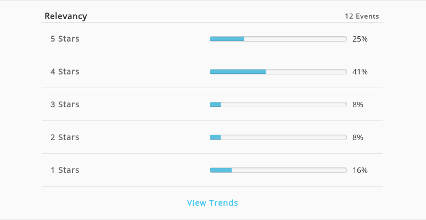Image resolution: width=426 pixels, height=220 pixels.
Task: Select the 2 Stars row label
Action: point(65,137)
